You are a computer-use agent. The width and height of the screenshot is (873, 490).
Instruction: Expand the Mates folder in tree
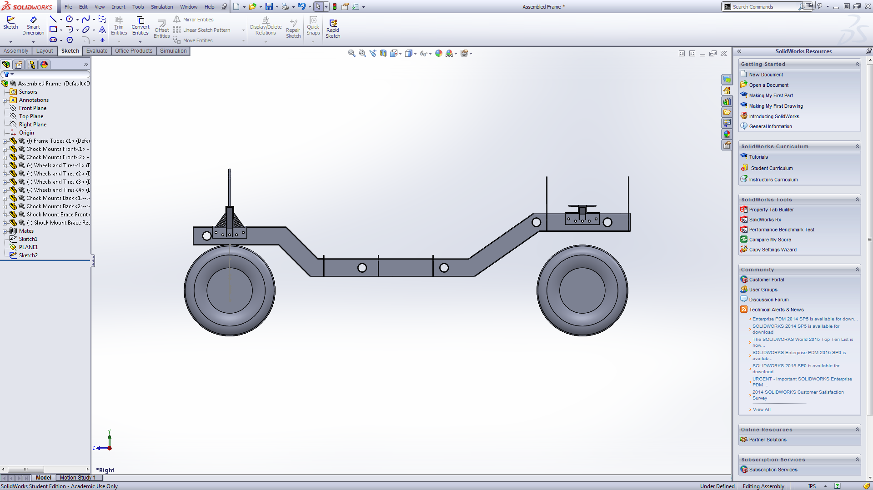(5, 231)
